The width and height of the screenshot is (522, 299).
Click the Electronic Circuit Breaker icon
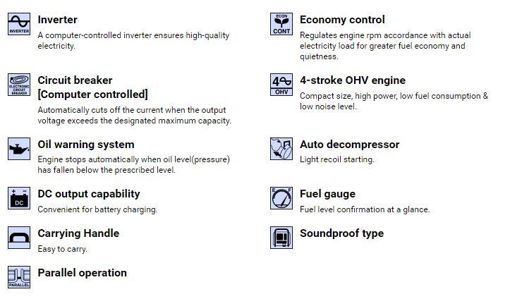coord(19,85)
